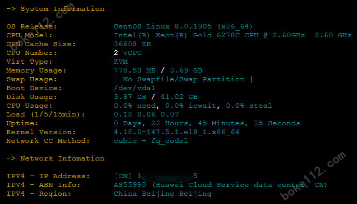
Task: Click the 'Swap Usage:' label
Action: point(32,80)
